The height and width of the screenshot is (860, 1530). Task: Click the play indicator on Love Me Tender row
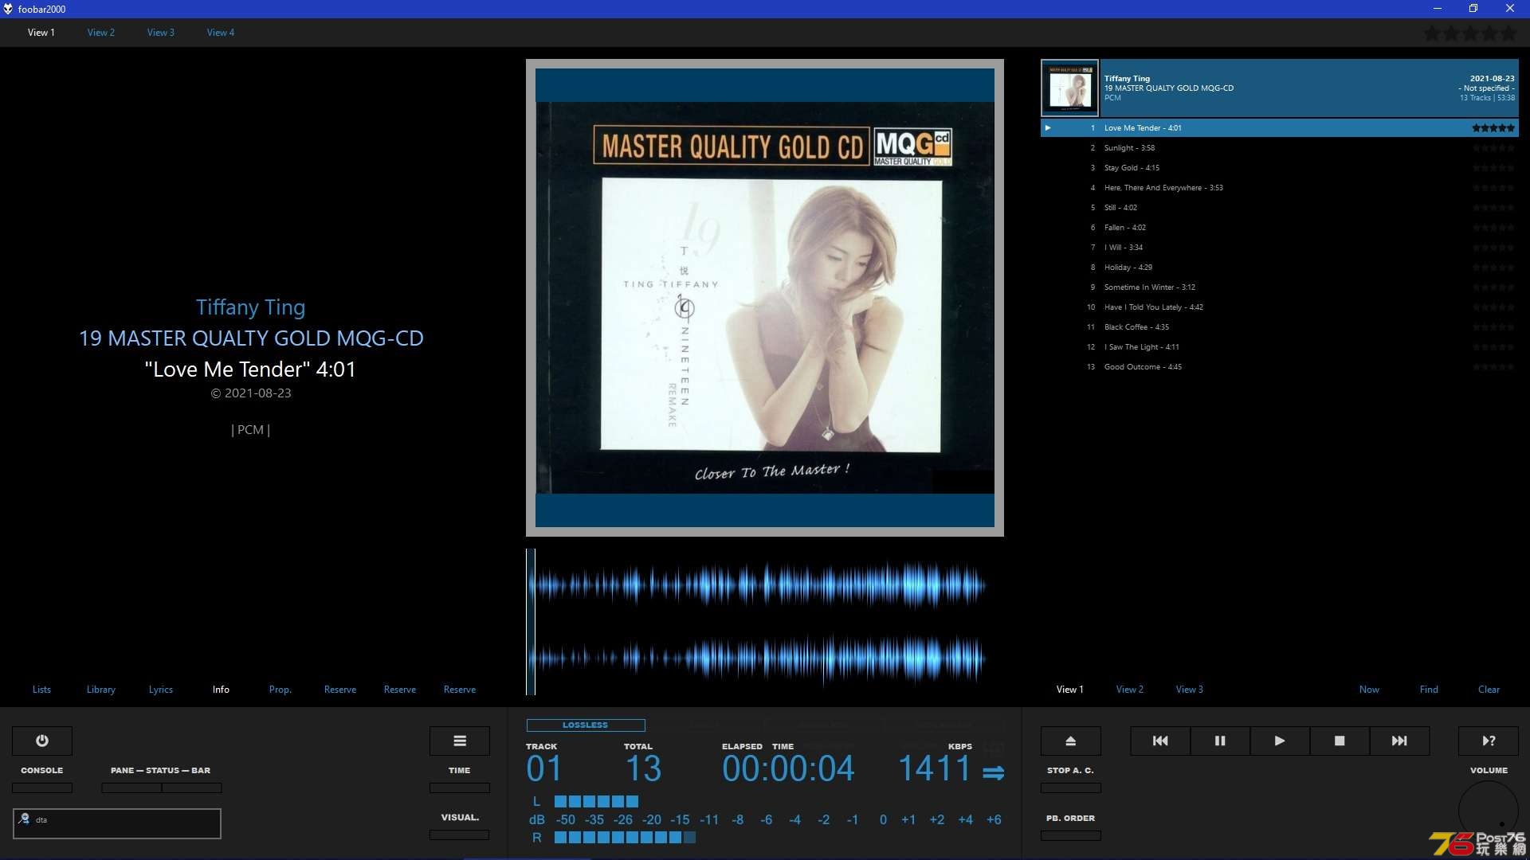[1048, 127]
